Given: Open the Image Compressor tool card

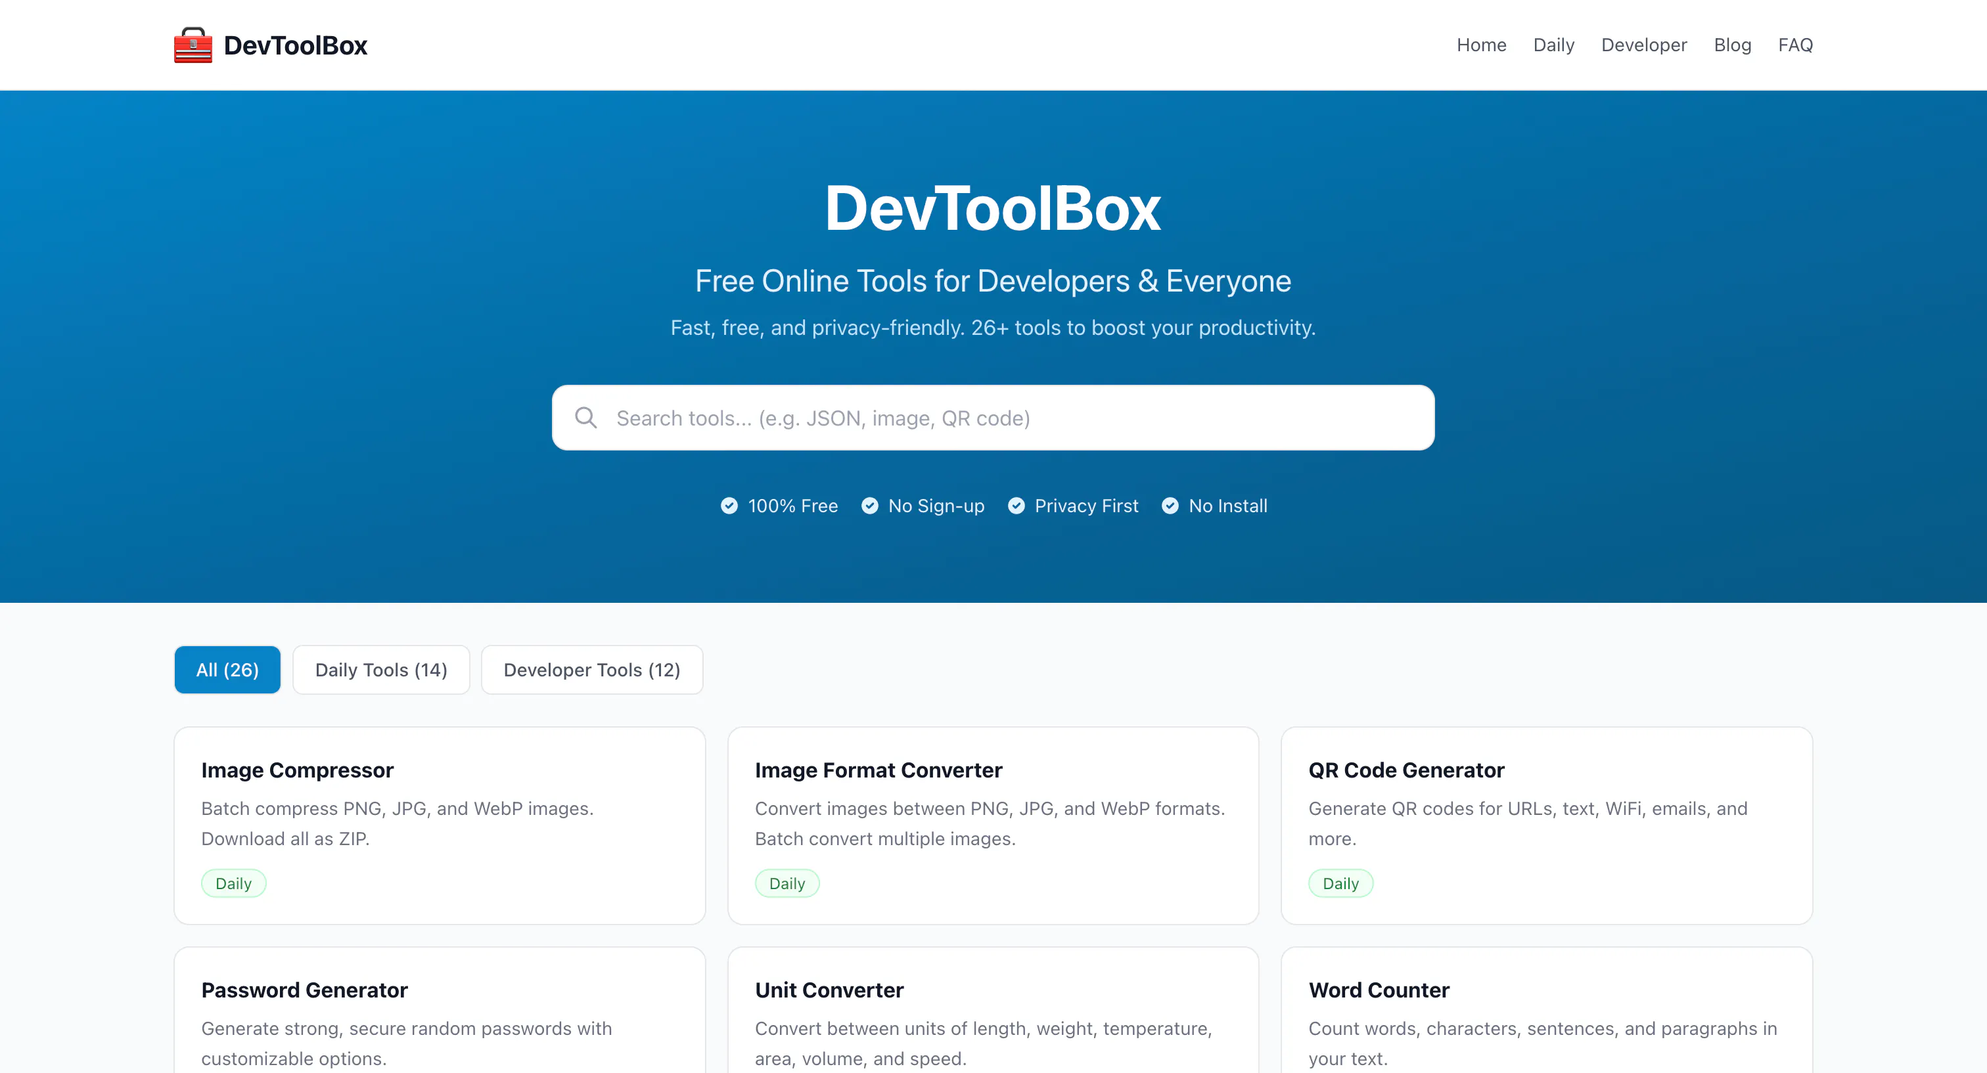Looking at the screenshot, I should click(x=440, y=825).
